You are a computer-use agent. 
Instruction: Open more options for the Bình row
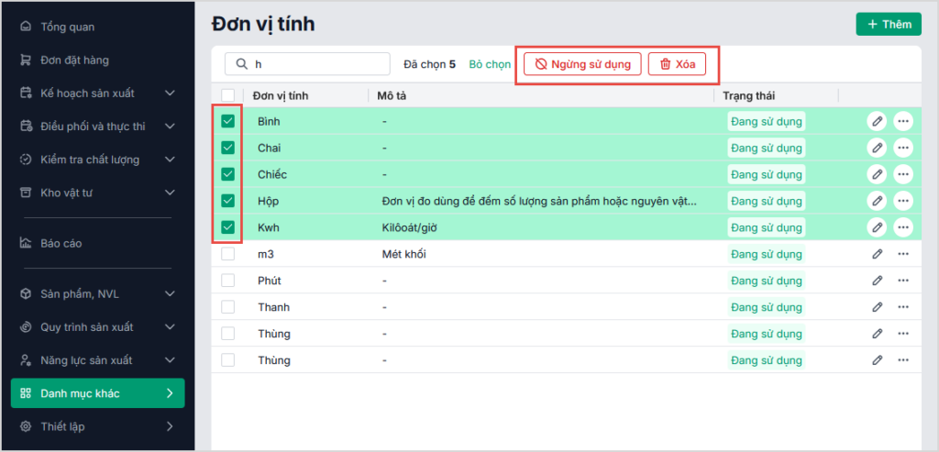tap(903, 122)
